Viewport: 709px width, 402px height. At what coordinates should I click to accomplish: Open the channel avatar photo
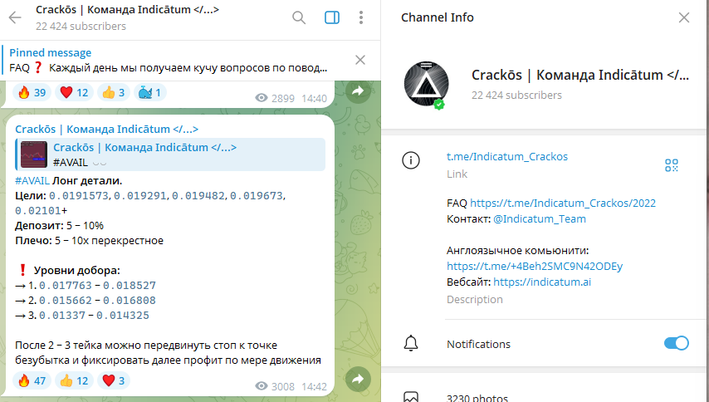(426, 84)
